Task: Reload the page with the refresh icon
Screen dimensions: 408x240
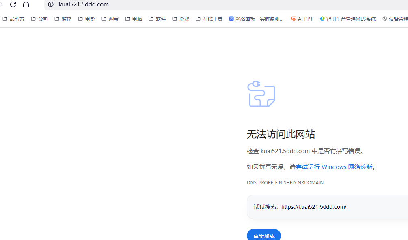Action: click(13, 4)
